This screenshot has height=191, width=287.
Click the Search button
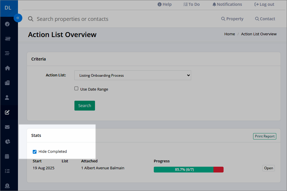click(x=85, y=105)
